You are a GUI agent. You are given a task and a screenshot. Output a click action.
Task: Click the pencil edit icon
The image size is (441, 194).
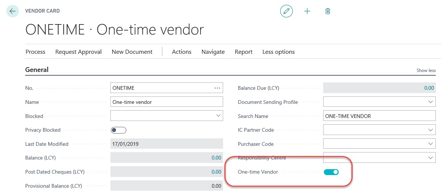286,11
